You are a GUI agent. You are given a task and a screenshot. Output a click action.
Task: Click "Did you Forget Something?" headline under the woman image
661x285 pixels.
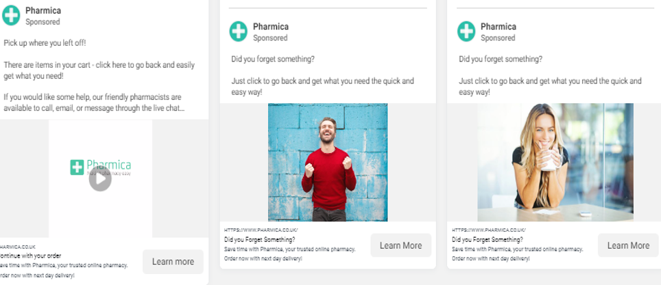click(x=488, y=240)
